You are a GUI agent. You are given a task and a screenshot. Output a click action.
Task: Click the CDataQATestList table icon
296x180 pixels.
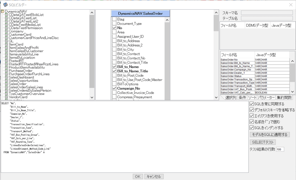point(6,18)
